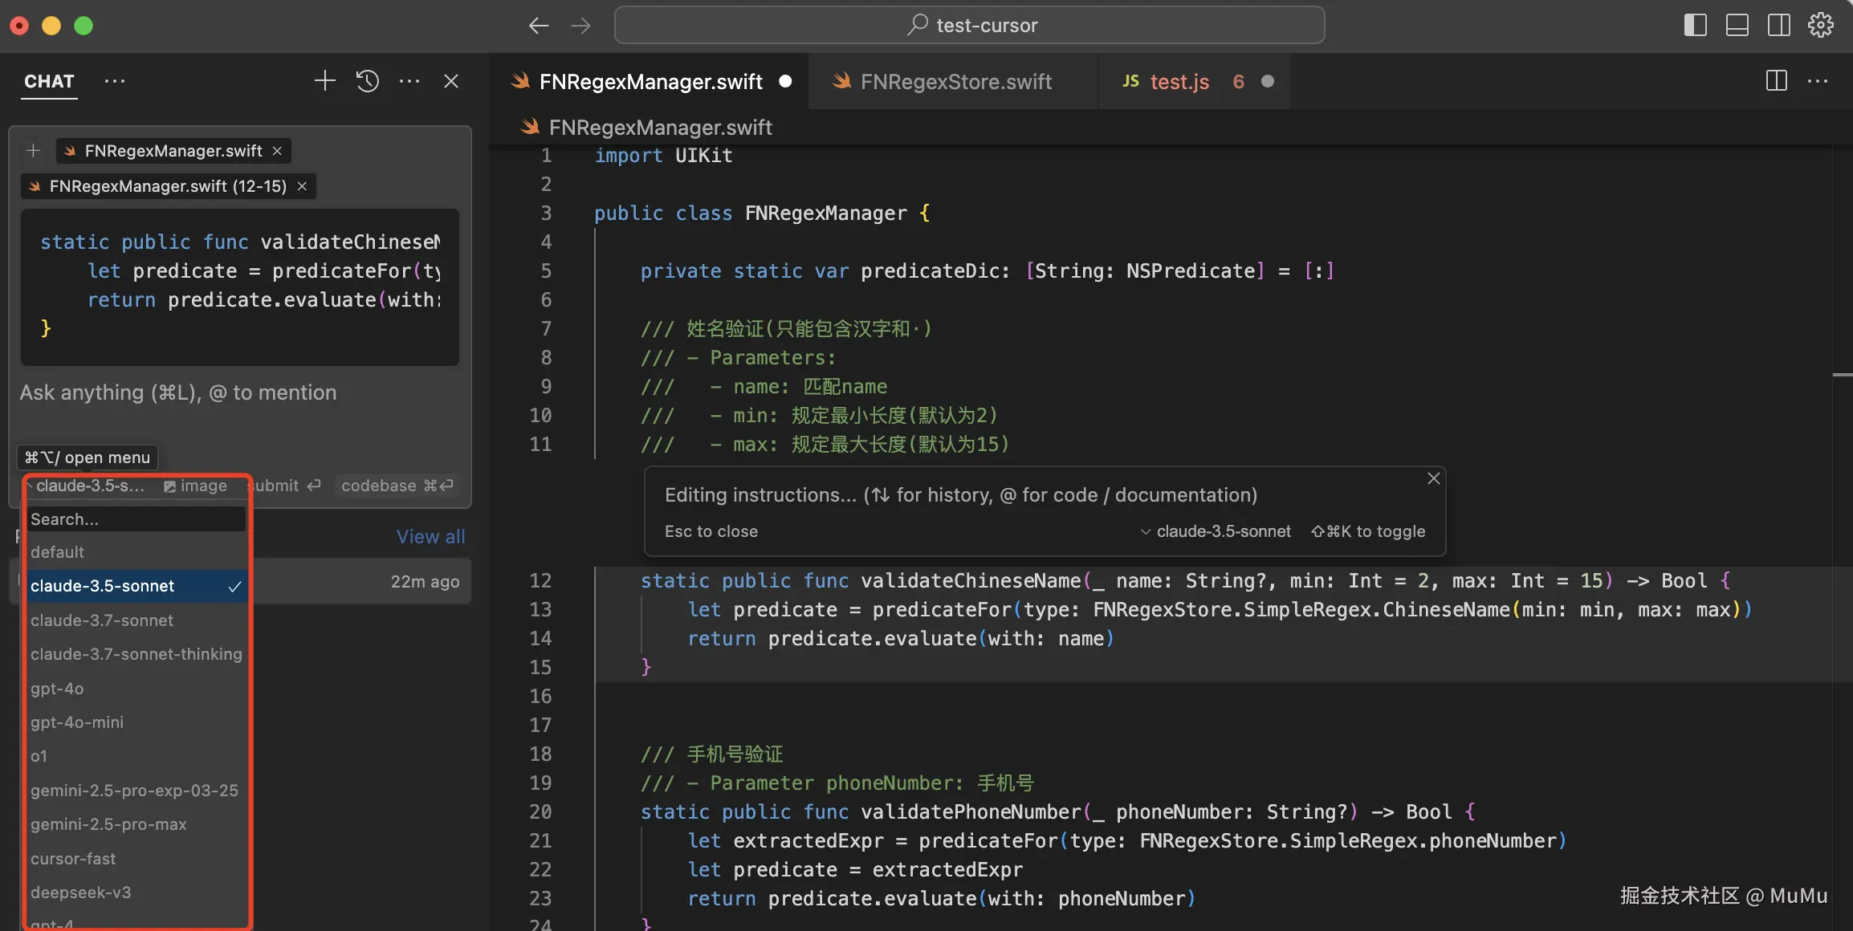Go back with left arrow
Screen dimensions: 1853x931
pos(539,26)
